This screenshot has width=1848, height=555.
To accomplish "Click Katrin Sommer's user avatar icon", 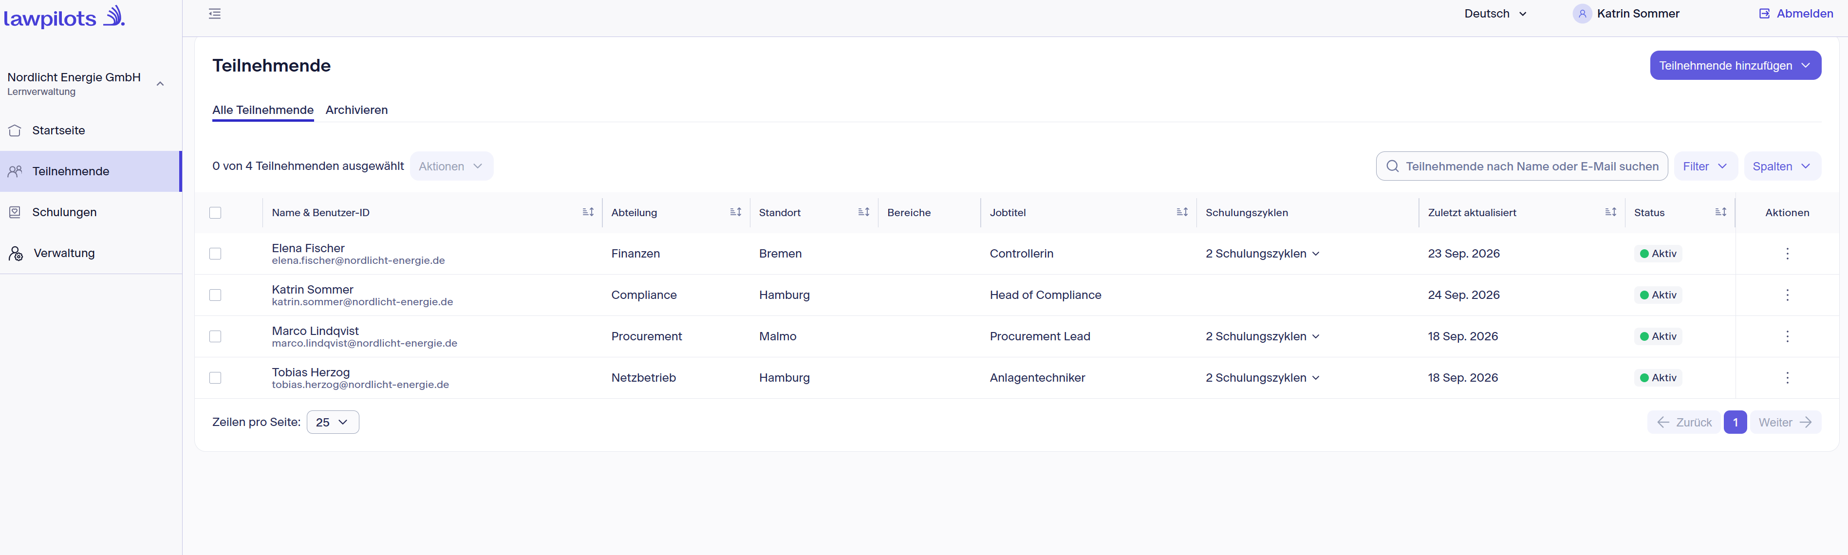I will pos(1582,14).
